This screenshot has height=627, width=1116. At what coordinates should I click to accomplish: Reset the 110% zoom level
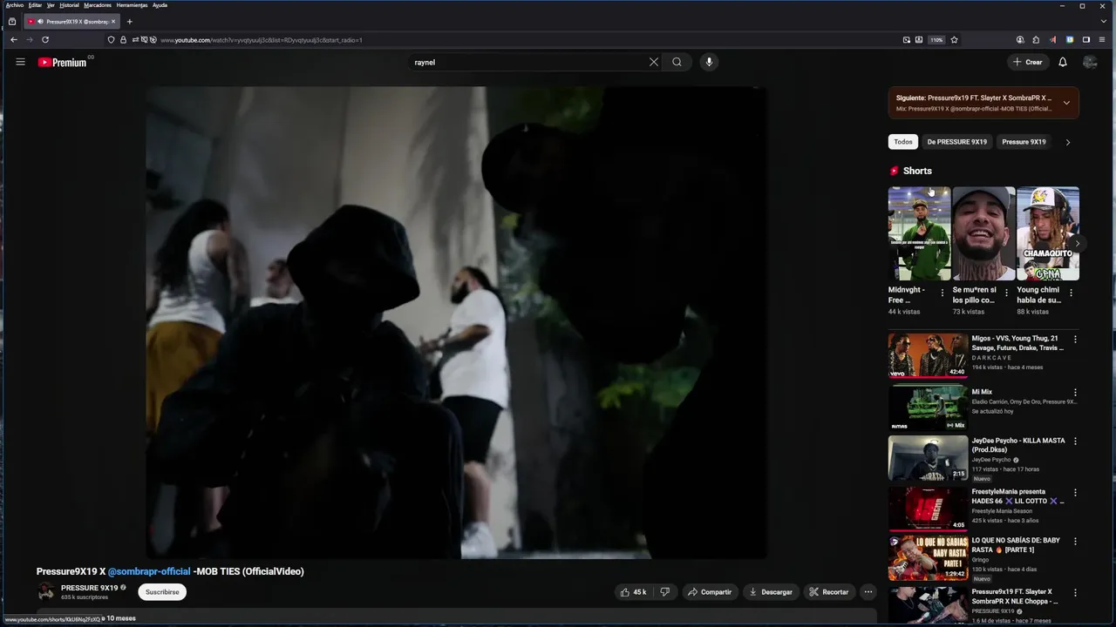pyautogui.click(x=936, y=39)
